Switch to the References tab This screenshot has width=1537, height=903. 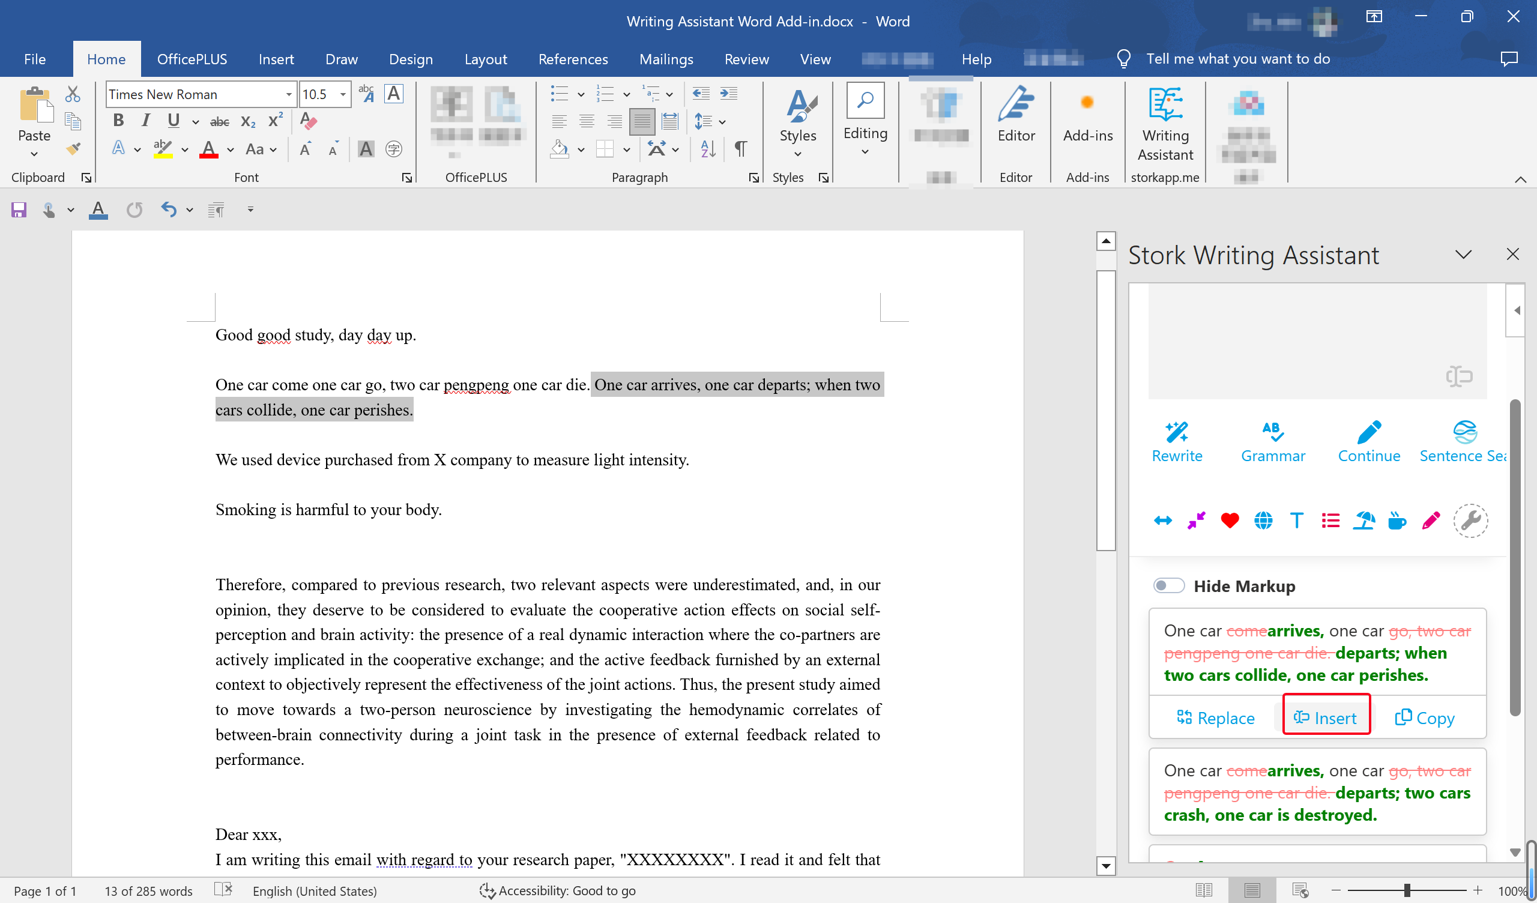(x=572, y=59)
